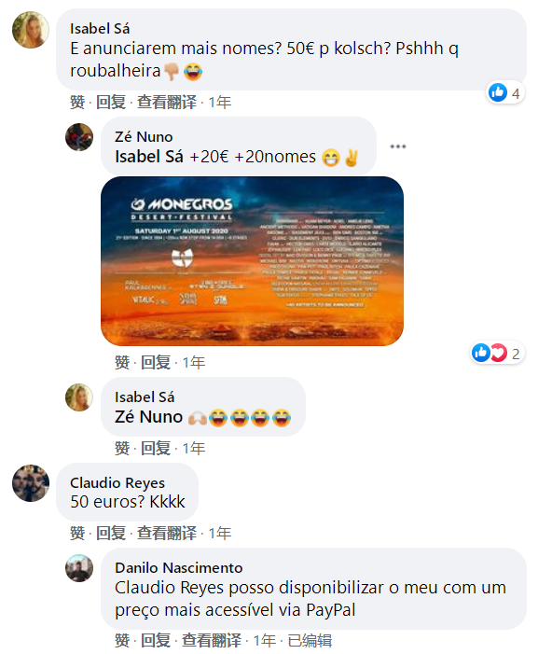
Task: Reply to Isabel Sá's first comment via 回复
Action: pos(111,103)
